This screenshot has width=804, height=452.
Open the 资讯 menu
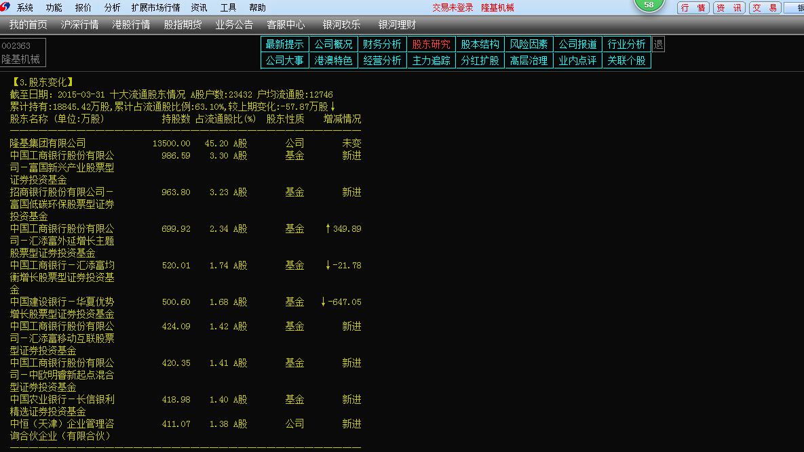pyautogui.click(x=199, y=7)
